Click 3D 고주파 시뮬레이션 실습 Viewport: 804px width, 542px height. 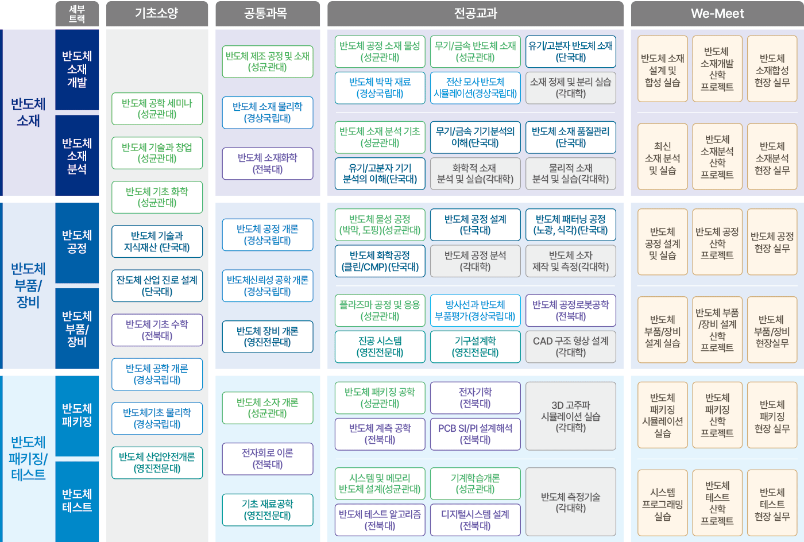coord(571,416)
